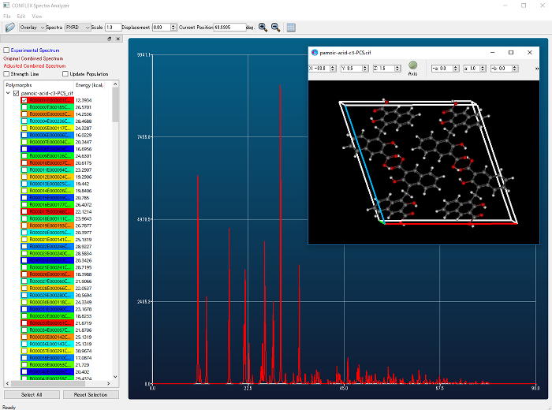
Task: Click the zoom out magnifier icon
Action: (x=275, y=28)
